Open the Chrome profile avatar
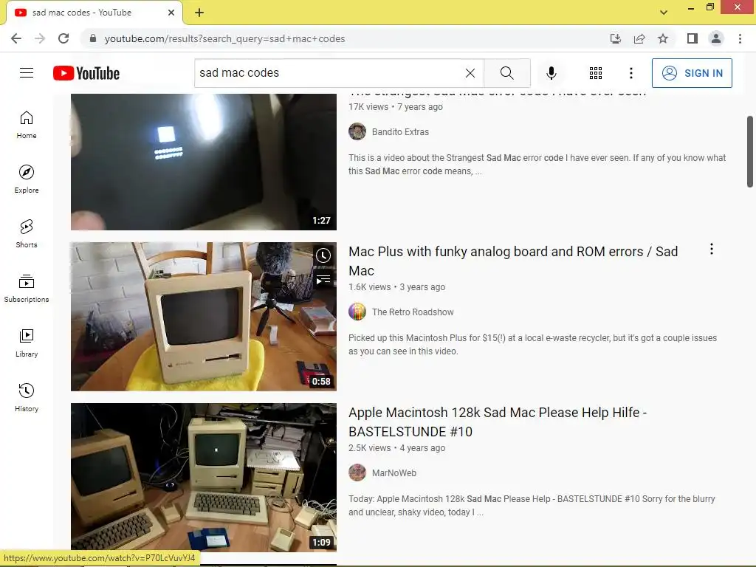This screenshot has height=567, width=756. click(716, 38)
